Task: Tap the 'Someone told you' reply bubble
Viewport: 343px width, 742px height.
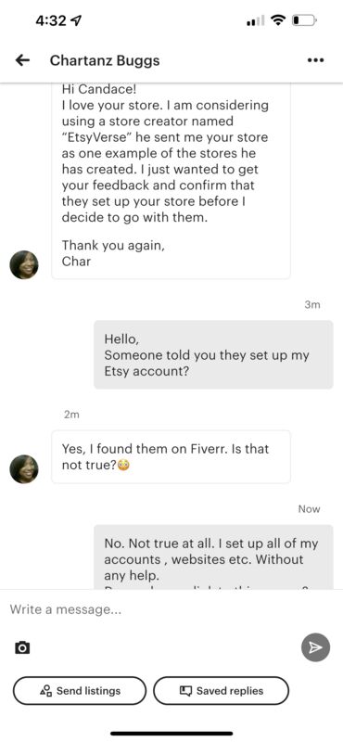Action: click(x=213, y=355)
